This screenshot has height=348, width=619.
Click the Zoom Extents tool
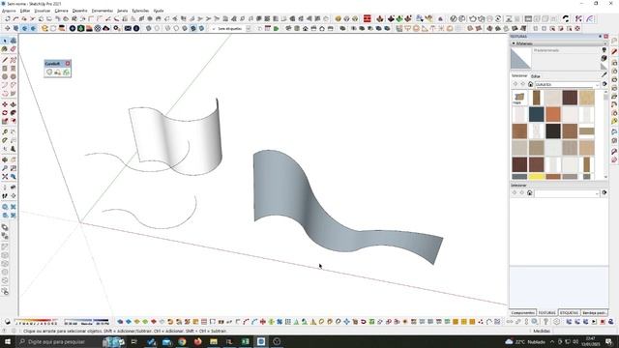[5, 176]
